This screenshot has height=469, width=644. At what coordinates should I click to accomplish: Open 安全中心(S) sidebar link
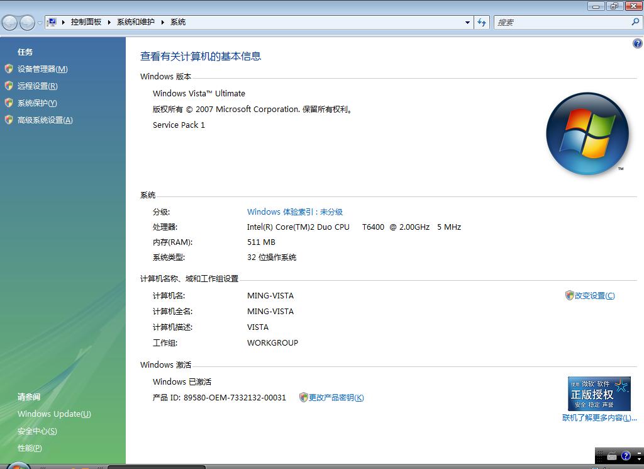37,431
